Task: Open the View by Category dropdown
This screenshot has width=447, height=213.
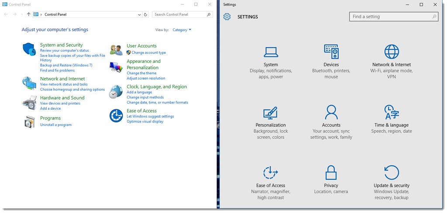Action: click(182, 30)
